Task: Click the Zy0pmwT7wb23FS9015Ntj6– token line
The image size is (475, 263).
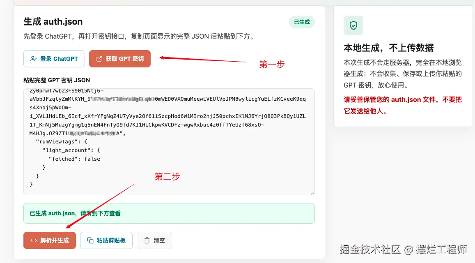Action: [x=67, y=91]
